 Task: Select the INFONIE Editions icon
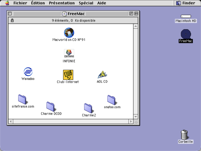69,53
